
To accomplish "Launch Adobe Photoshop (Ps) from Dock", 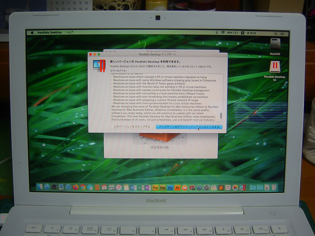I will pyautogui.click(x=170, y=188).
